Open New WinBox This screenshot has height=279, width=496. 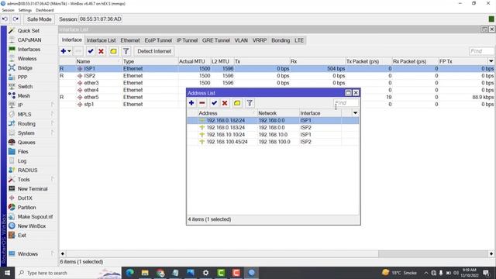tap(32, 226)
